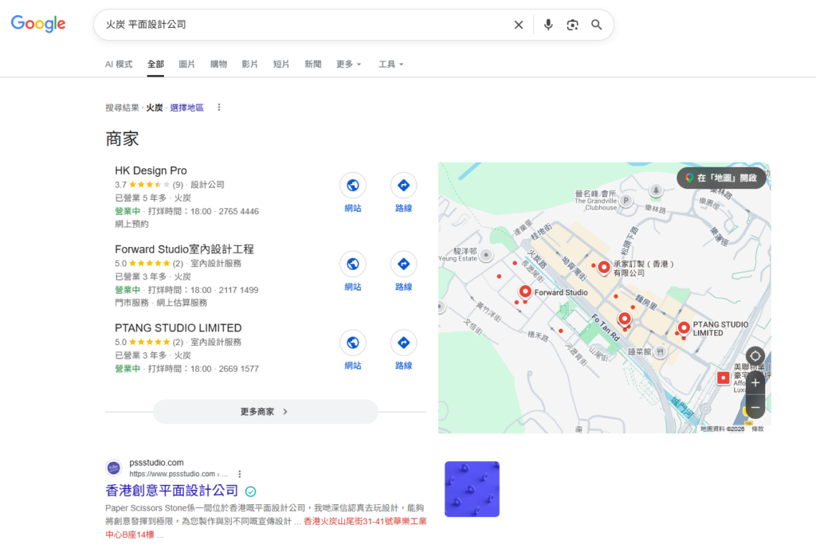Click HK Design Pro 3.7 star rating
Viewport: 816px width, 560px height.
(x=149, y=185)
